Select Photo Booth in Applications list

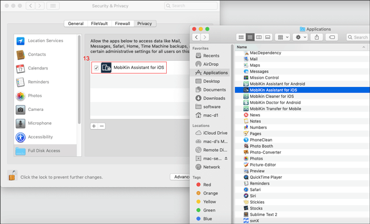pyautogui.click(x=302, y=146)
